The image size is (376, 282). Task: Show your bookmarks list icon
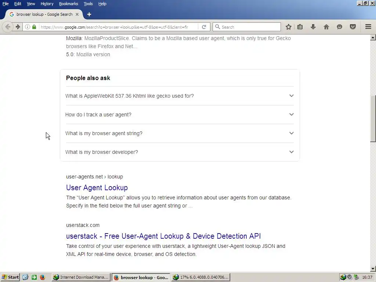tap(300, 27)
